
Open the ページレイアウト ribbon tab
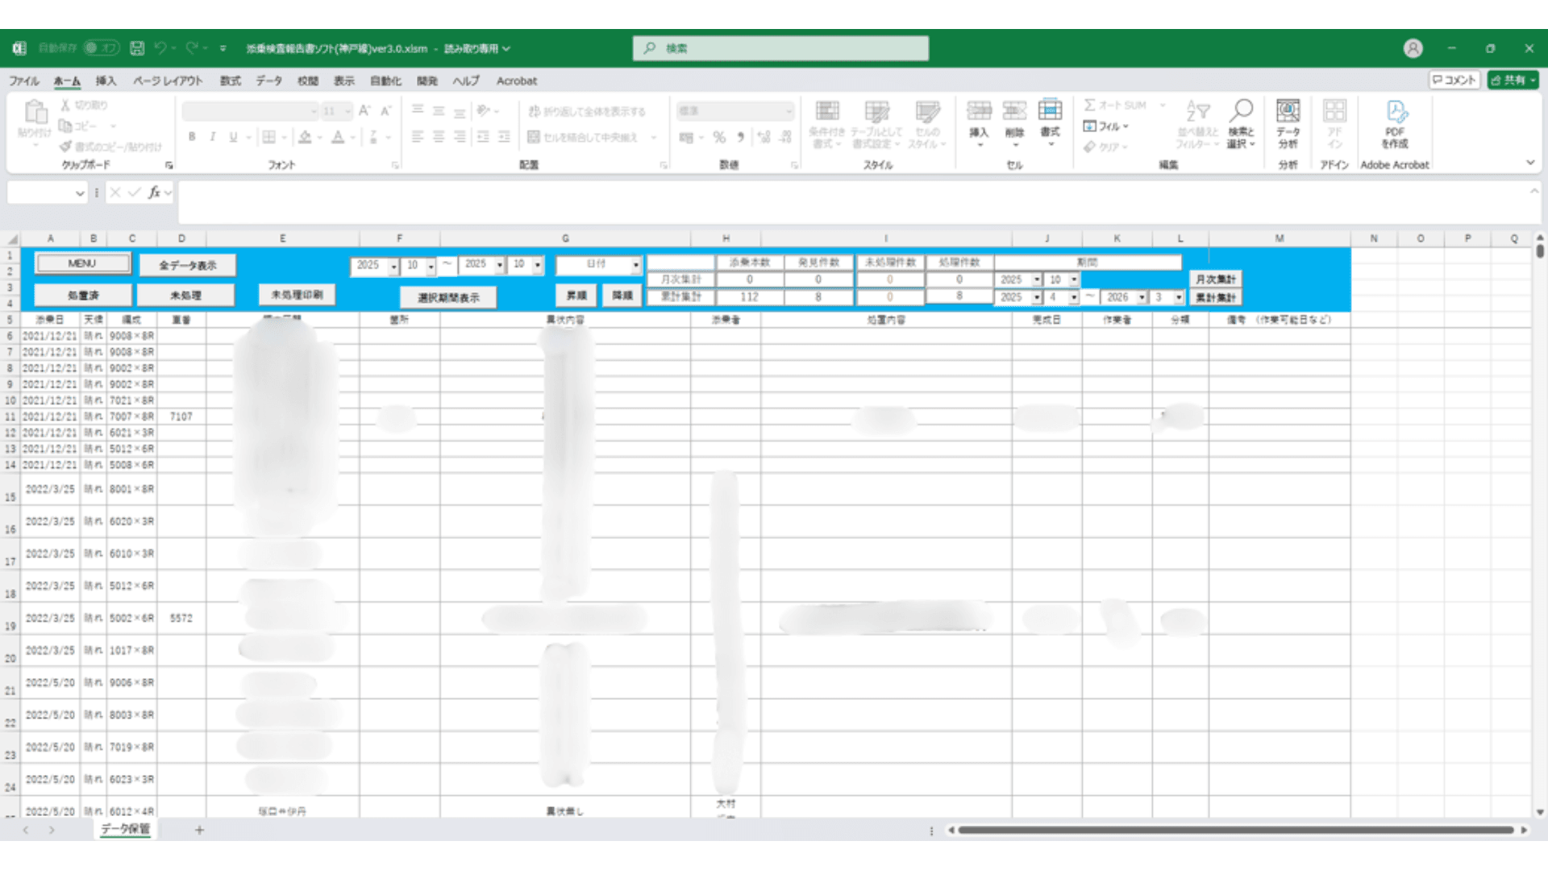(168, 81)
